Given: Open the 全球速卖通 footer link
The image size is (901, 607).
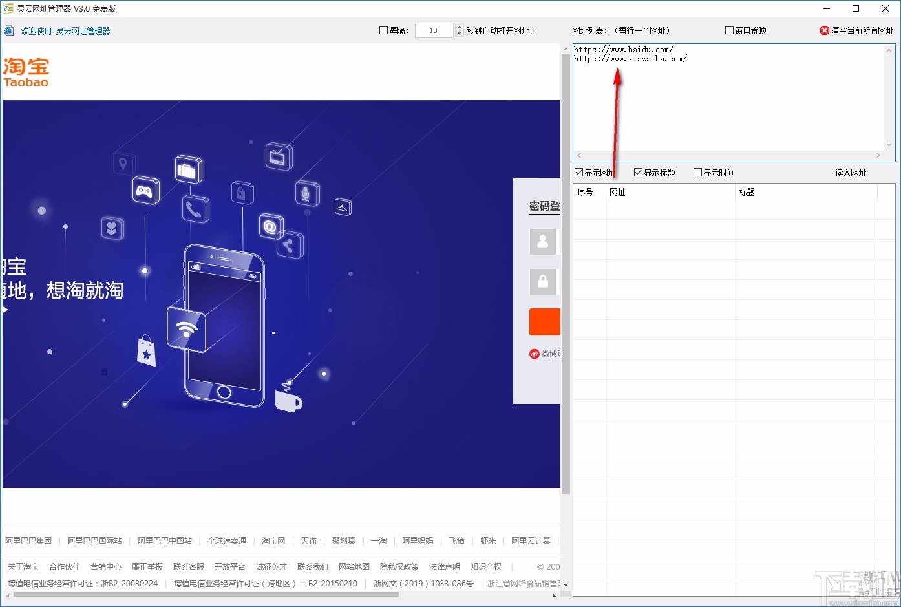Looking at the screenshot, I should pos(227,540).
